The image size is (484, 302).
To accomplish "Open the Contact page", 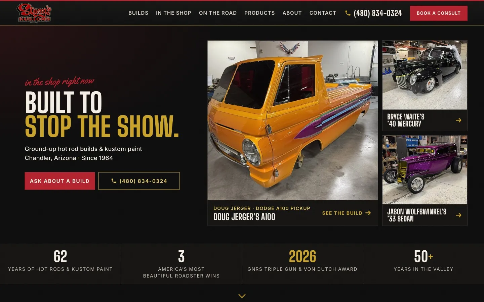I will (323, 13).
